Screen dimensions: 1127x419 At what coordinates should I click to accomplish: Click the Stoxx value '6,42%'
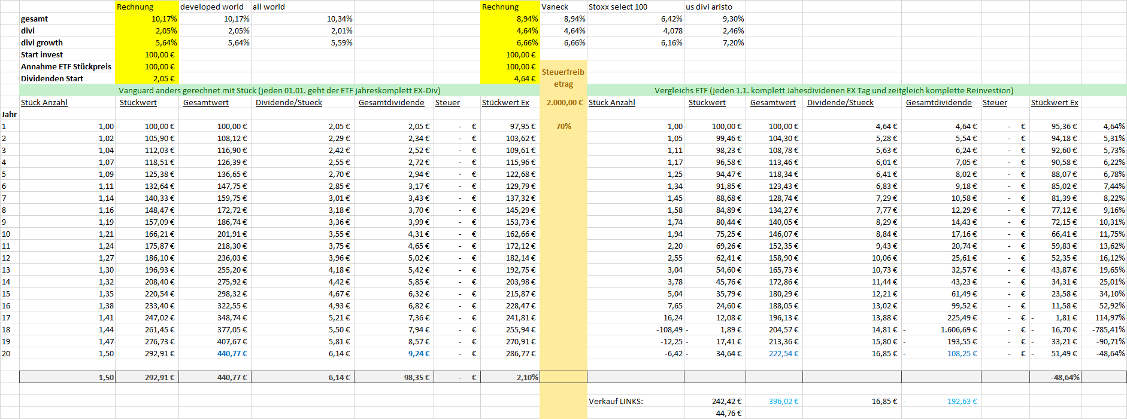click(635, 19)
